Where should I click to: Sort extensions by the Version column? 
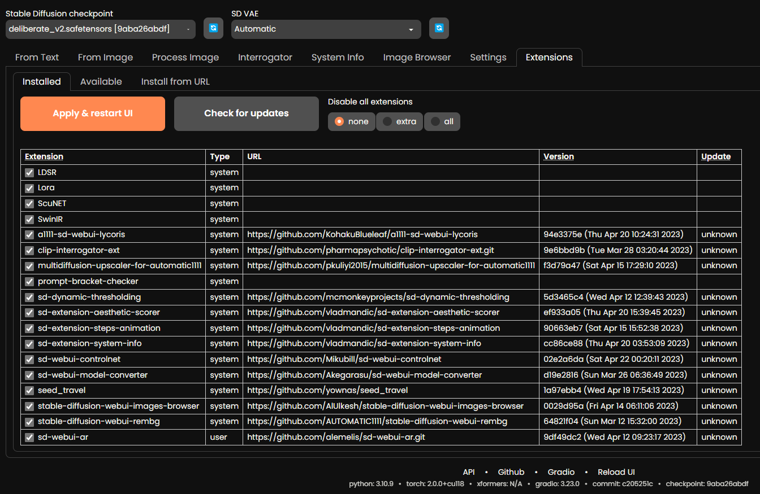click(x=559, y=156)
